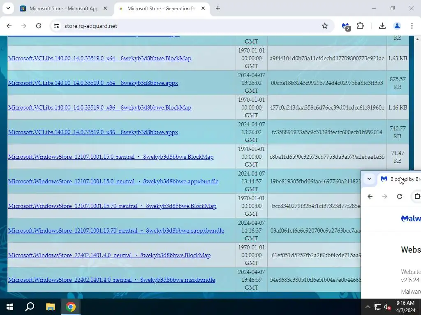Image resolution: width=421 pixels, height=315 pixels.
Task: Switch to Microsoft Store - Generation Project tab
Action: [x=161, y=9]
